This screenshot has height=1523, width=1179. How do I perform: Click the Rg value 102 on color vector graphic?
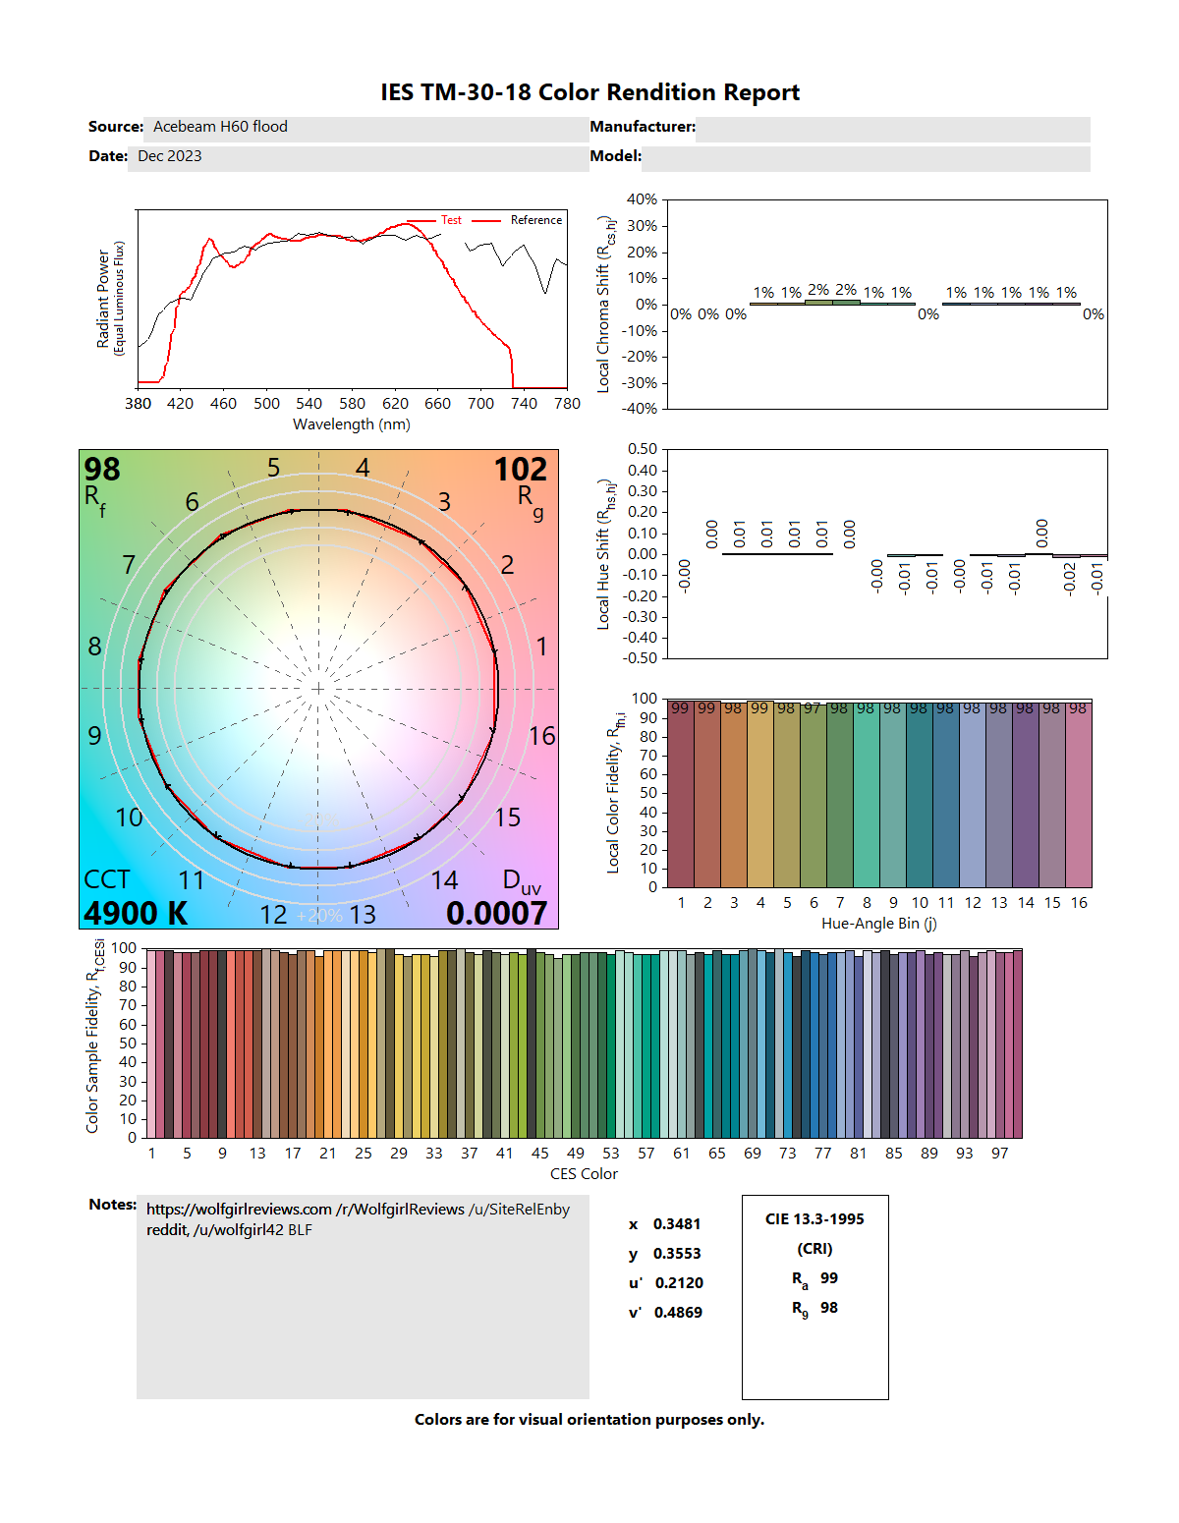click(x=520, y=470)
